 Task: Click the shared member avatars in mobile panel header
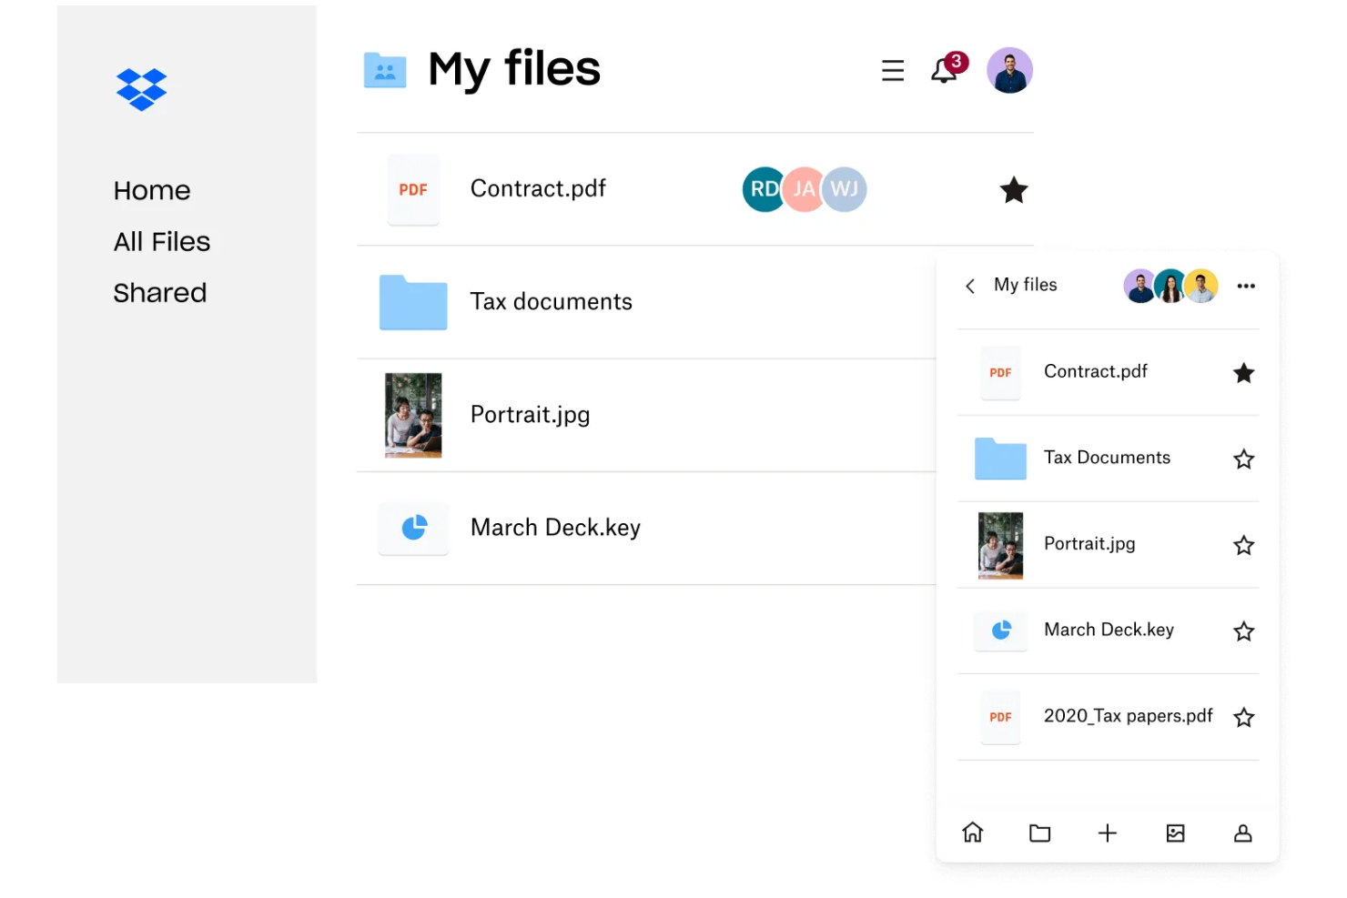point(1170,286)
